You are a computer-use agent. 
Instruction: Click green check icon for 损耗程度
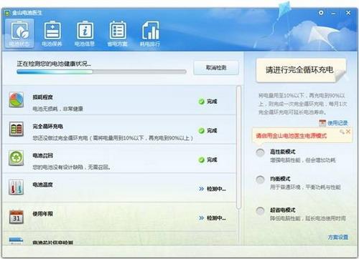pos(202,102)
